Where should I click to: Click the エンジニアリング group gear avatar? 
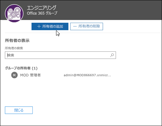14,13
